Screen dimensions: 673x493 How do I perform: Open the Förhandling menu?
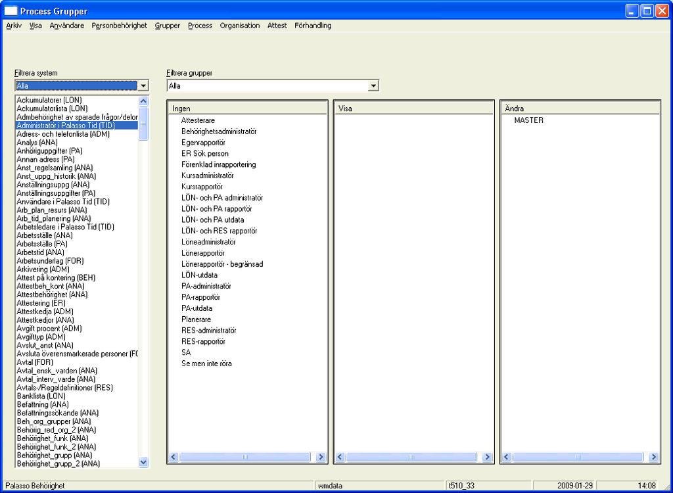click(313, 26)
